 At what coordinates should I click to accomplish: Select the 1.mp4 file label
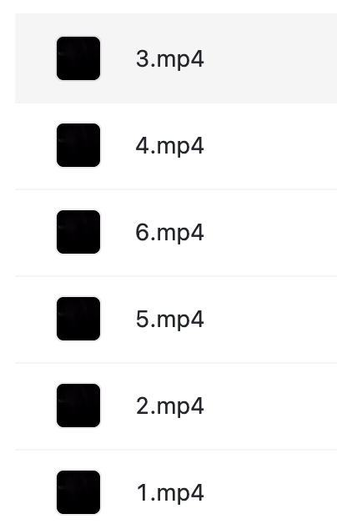click(x=169, y=493)
